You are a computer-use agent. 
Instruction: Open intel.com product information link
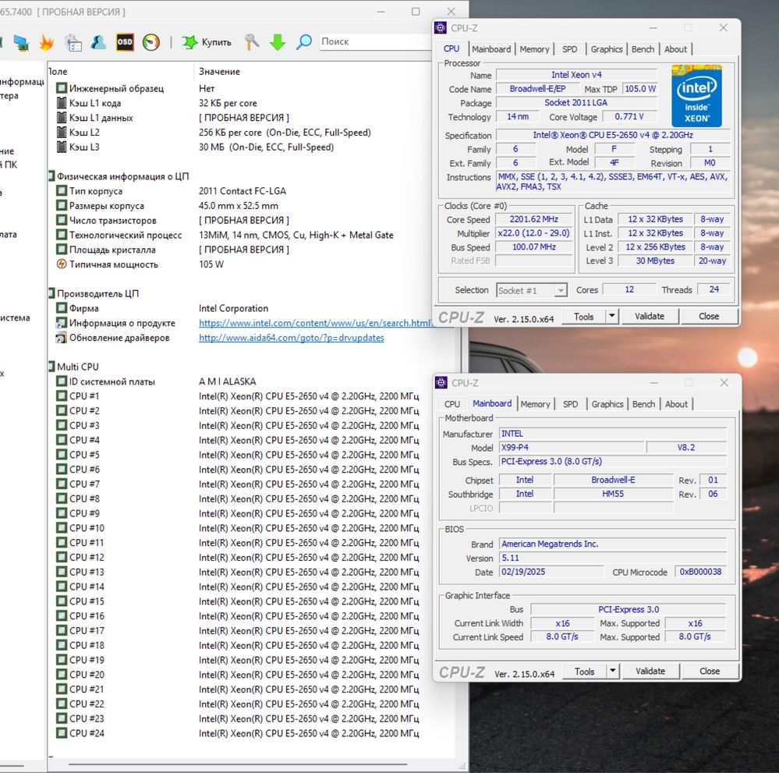coord(316,323)
